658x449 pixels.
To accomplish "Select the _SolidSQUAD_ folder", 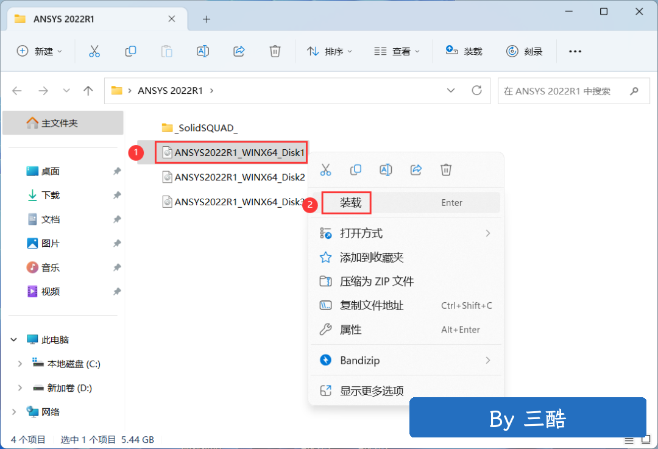I will click(200, 127).
